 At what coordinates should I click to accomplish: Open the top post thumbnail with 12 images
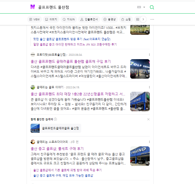point(140,30)
